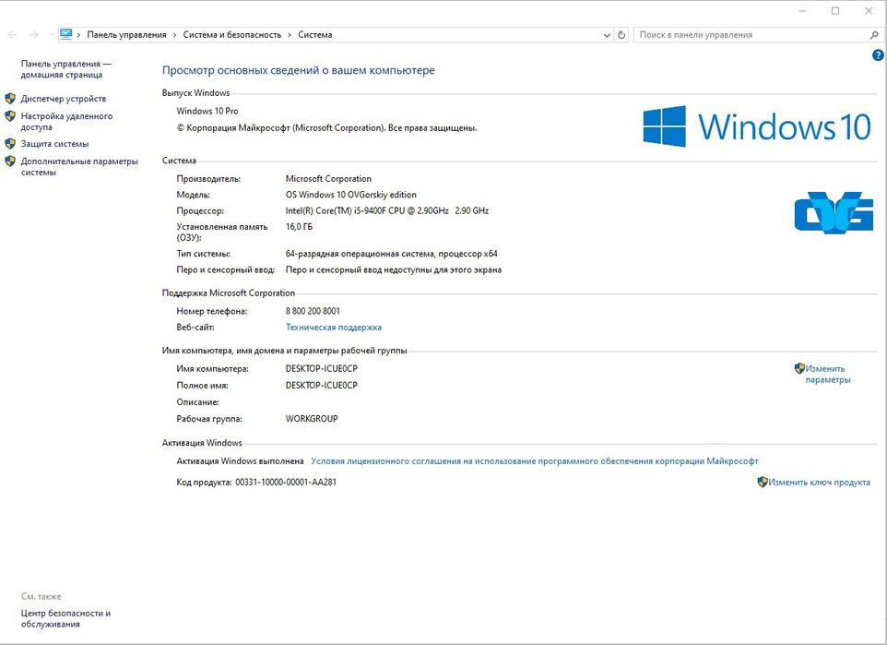Click WORKGROUP workgroup value

pos(312,419)
